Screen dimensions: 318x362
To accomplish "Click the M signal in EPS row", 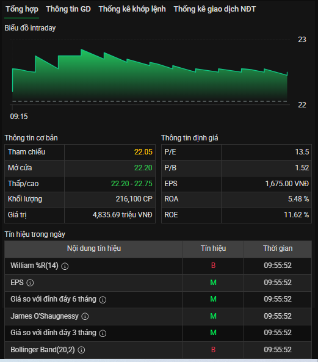I will [213, 283].
